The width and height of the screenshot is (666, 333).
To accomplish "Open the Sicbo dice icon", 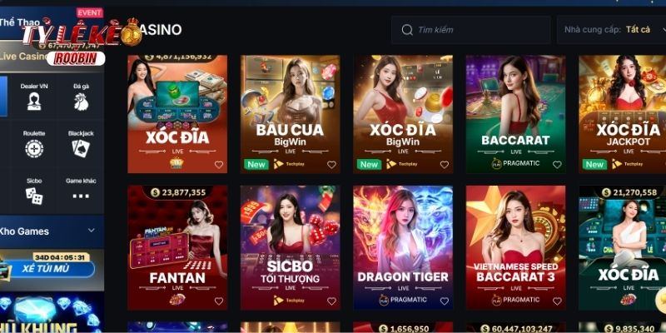I will point(34,196).
